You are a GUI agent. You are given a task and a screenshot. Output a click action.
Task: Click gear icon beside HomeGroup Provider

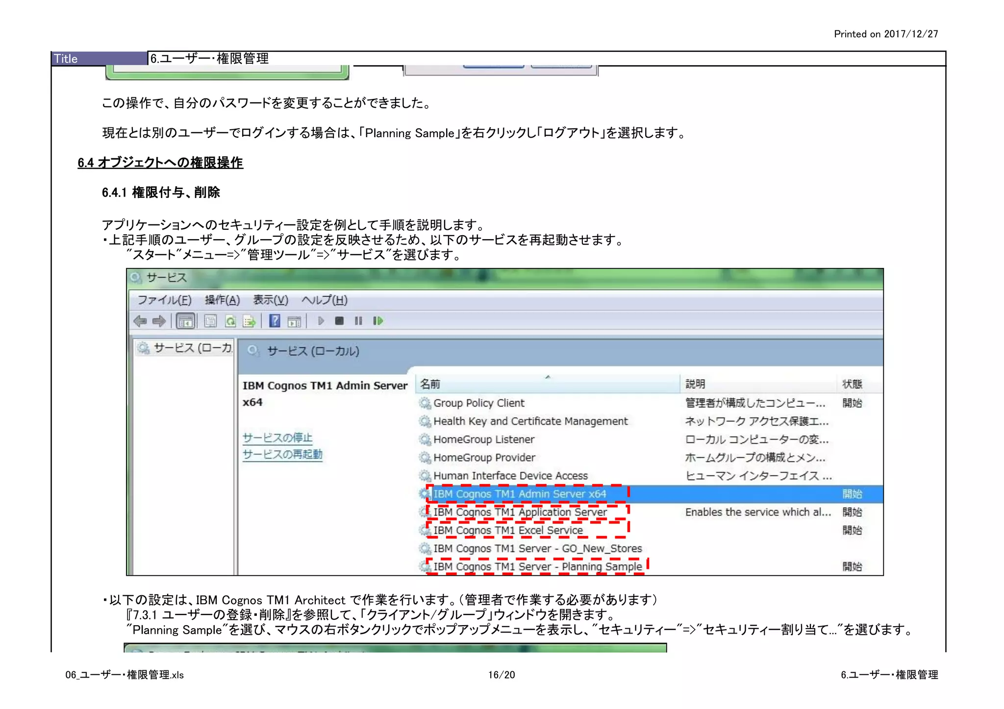tap(425, 458)
